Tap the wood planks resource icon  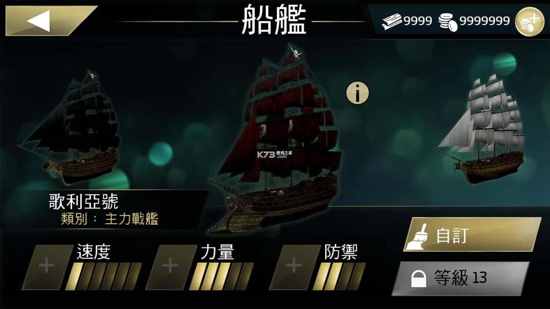[x=392, y=21]
